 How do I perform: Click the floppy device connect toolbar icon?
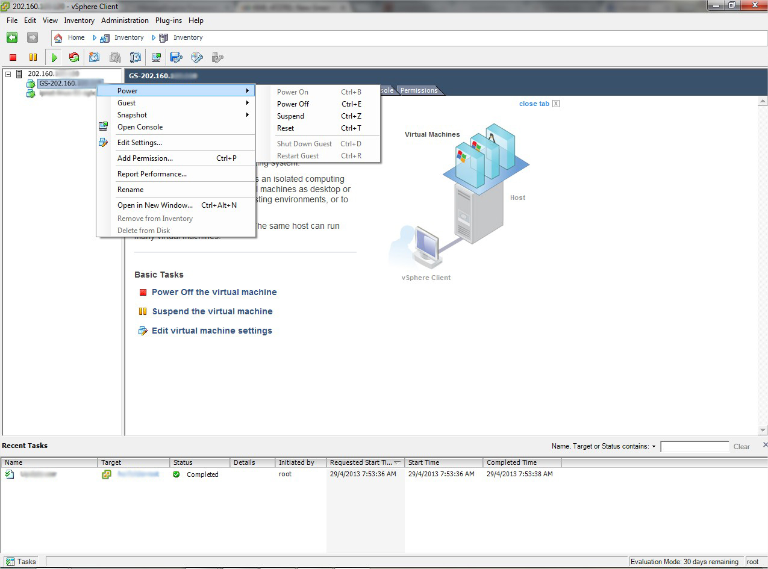point(176,58)
